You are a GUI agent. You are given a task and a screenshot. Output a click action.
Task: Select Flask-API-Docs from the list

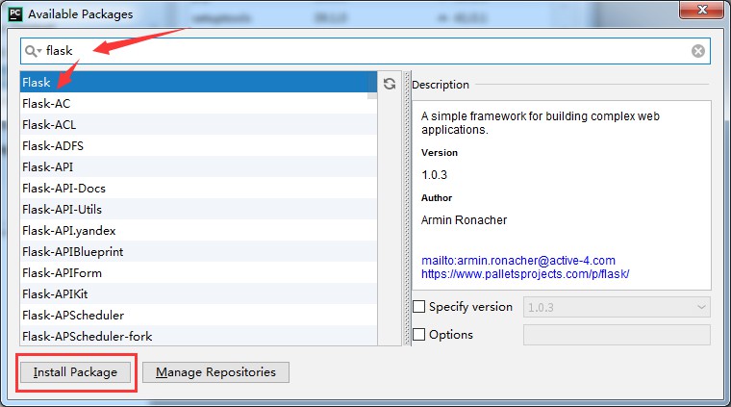point(63,188)
